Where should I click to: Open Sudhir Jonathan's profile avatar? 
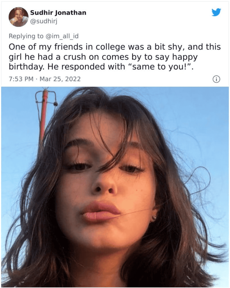[x=18, y=17]
